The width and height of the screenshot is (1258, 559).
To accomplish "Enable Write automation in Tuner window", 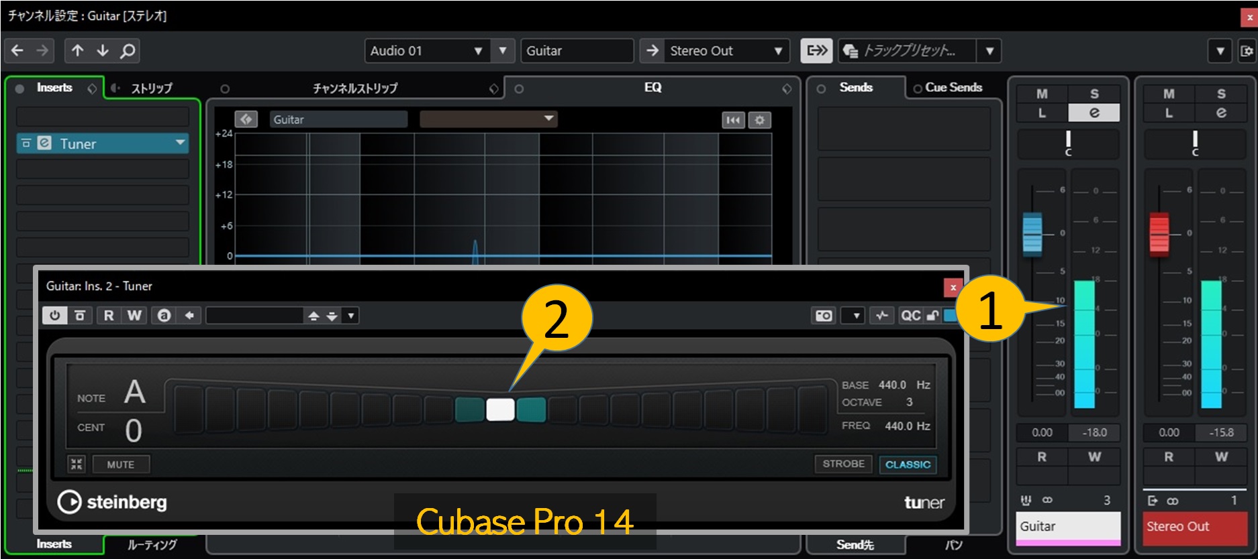I will click(x=134, y=315).
